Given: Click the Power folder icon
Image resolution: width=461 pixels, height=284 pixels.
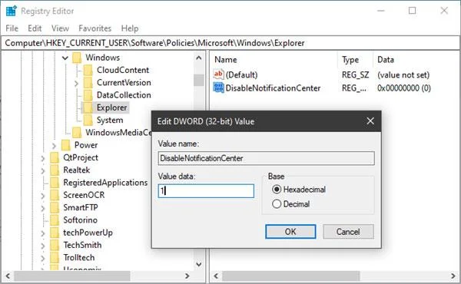Looking at the screenshot, I should 66,145.
